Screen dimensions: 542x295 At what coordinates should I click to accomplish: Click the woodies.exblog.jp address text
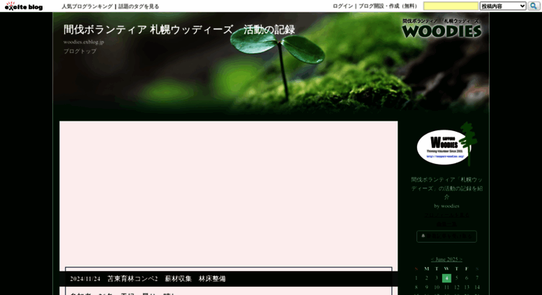point(84,42)
